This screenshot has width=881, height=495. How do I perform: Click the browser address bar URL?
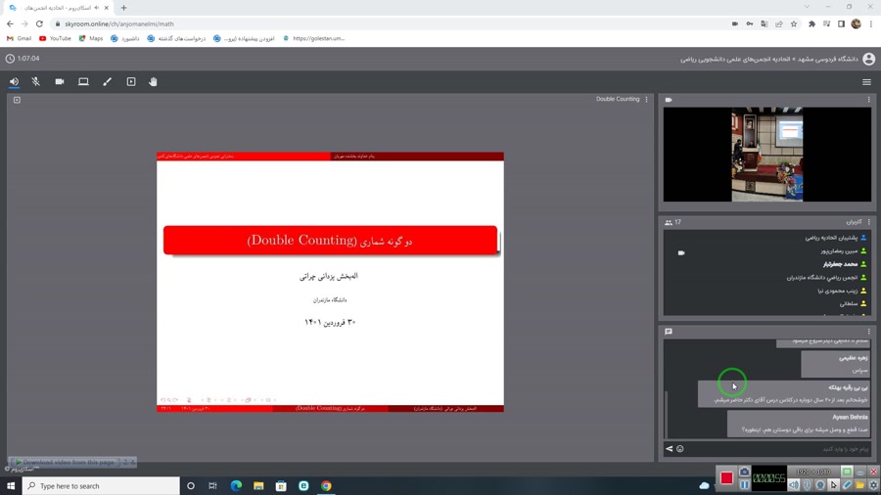pos(119,24)
